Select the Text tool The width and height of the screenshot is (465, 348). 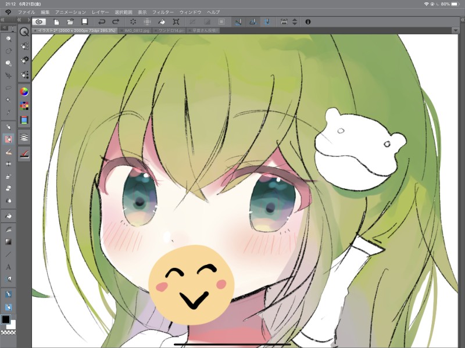tap(9, 267)
